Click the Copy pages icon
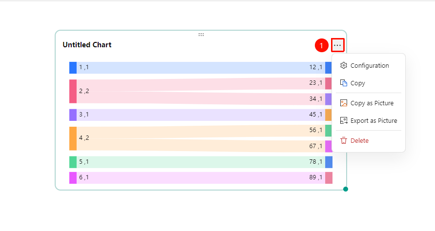Image resolution: width=435 pixels, height=231 pixels. pyautogui.click(x=343, y=83)
